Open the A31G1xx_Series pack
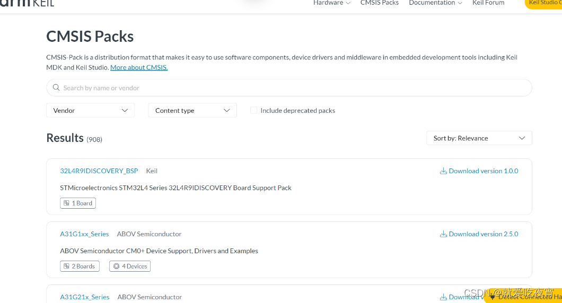This screenshot has width=562, height=303. tap(84, 234)
